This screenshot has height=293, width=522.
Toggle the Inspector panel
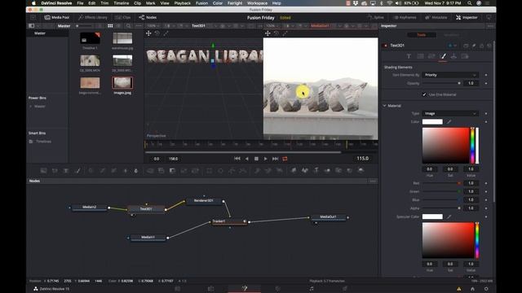point(467,17)
